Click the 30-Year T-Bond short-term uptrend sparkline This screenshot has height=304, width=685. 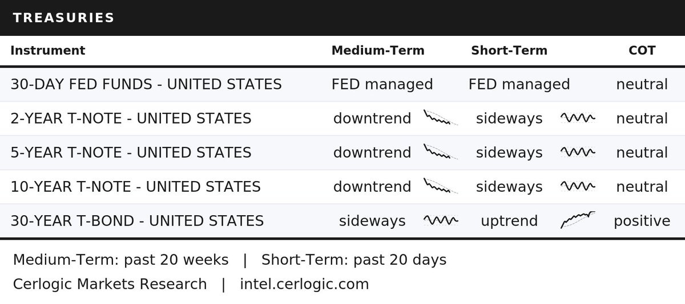point(578,220)
